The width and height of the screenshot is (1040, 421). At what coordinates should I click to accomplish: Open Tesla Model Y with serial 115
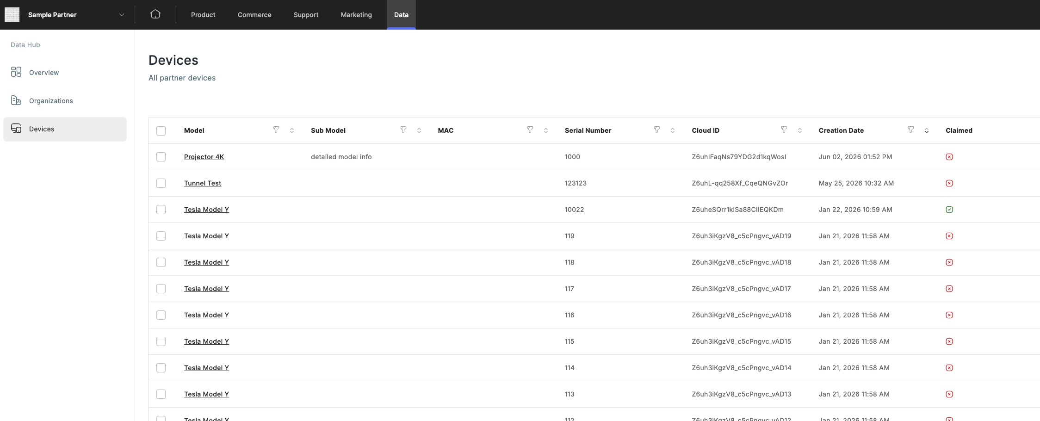(x=206, y=341)
